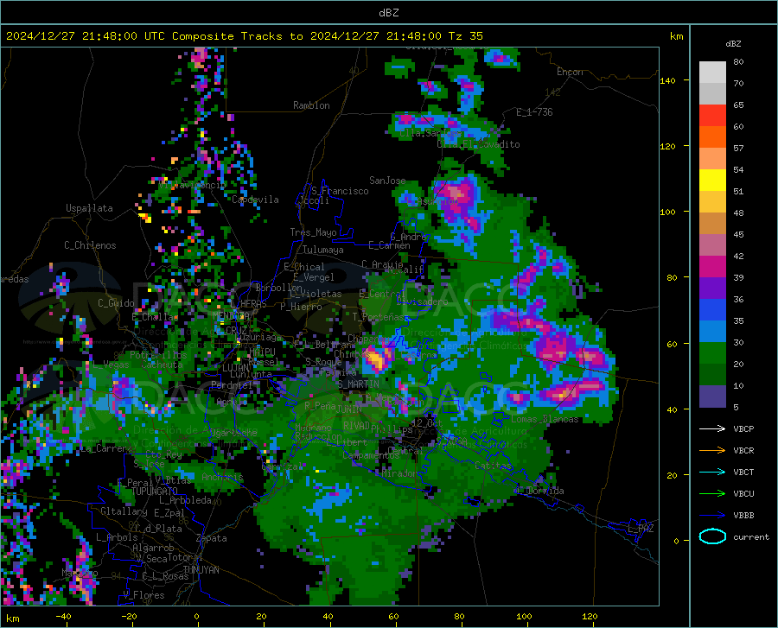The width and height of the screenshot is (778, 628).
Task: Click the cyan VBCT arrow icon
Action: (x=712, y=472)
